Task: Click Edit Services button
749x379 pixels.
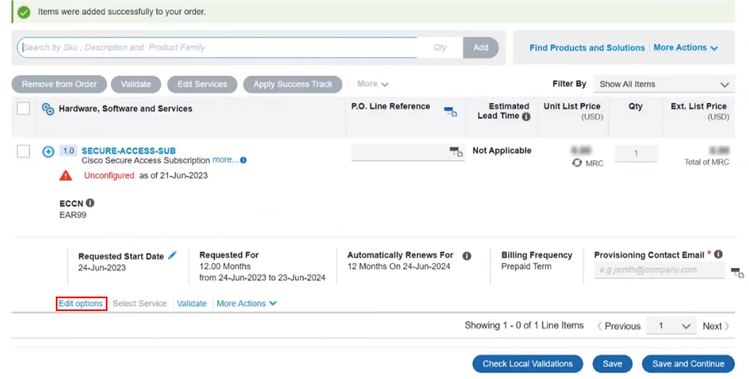Action: tap(202, 84)
